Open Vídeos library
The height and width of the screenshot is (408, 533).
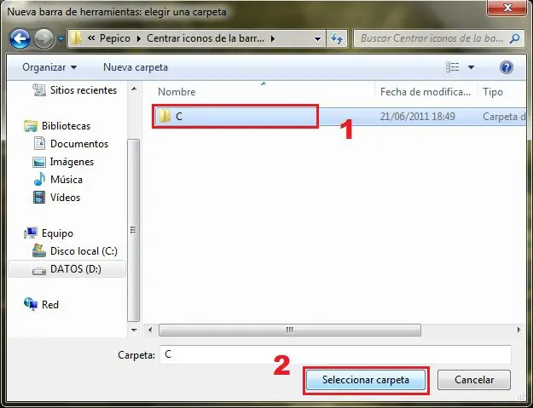pyautogui.click(x=66, y=198)
